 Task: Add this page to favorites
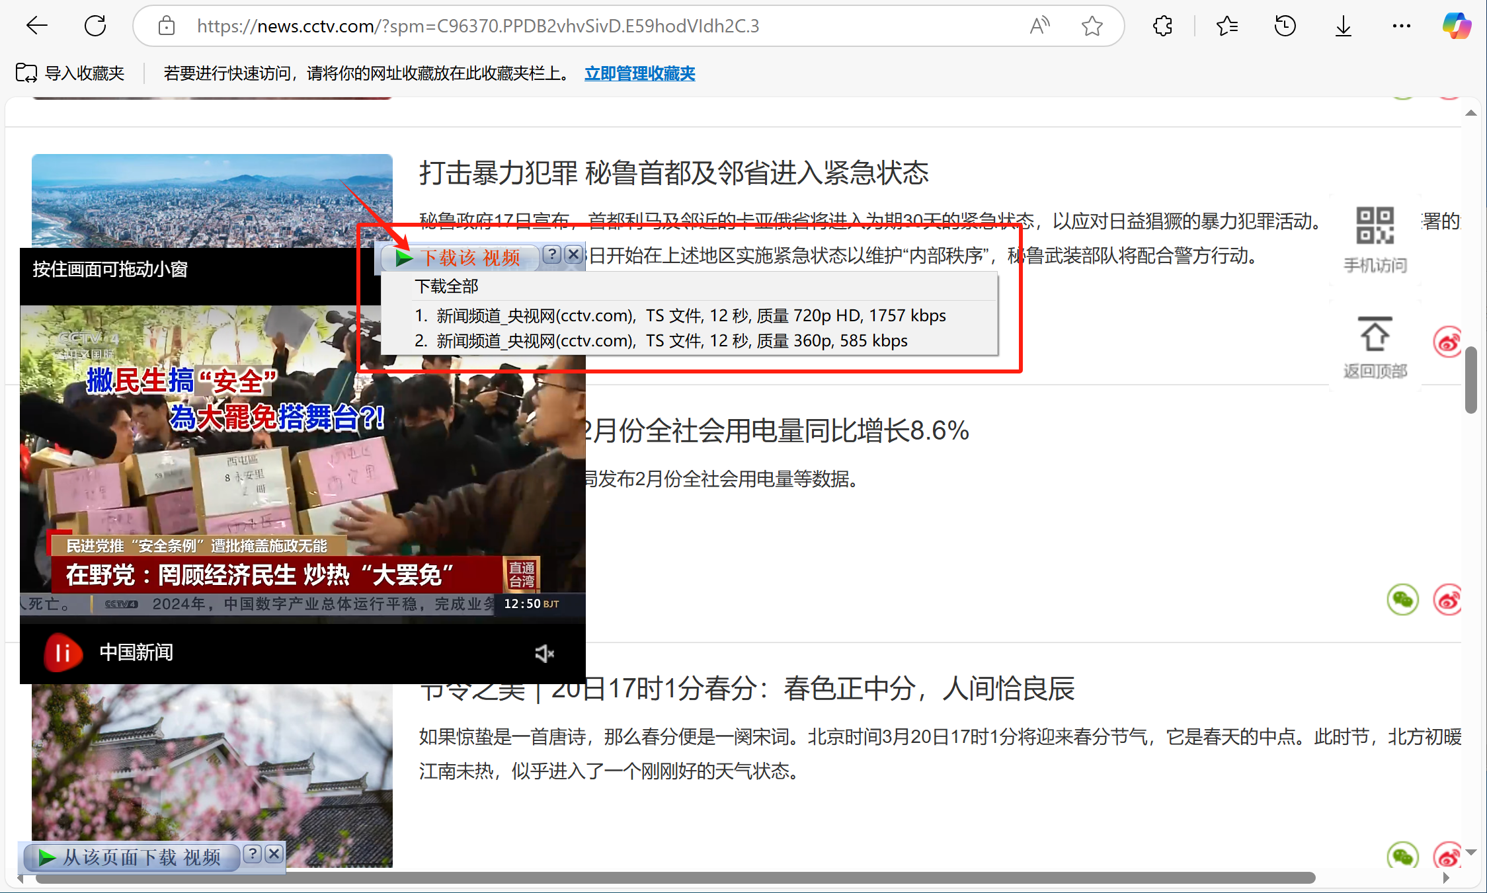pos(1092,26)
